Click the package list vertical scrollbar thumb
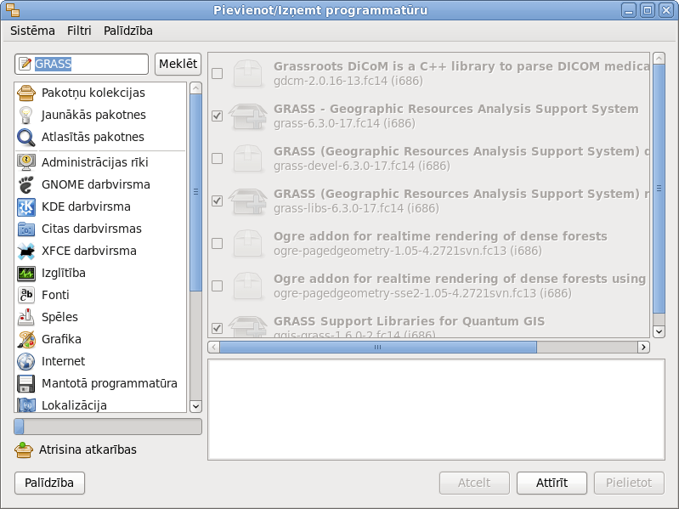Viewport: 679px width, 509px height. [x=659, y=189]
